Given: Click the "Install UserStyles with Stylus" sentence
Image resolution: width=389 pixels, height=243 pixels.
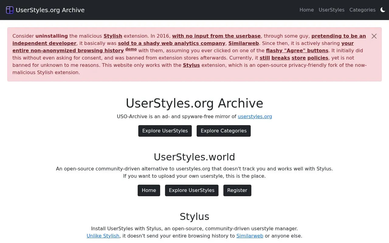Looking at the screenshot, I should tap(194, 228).
